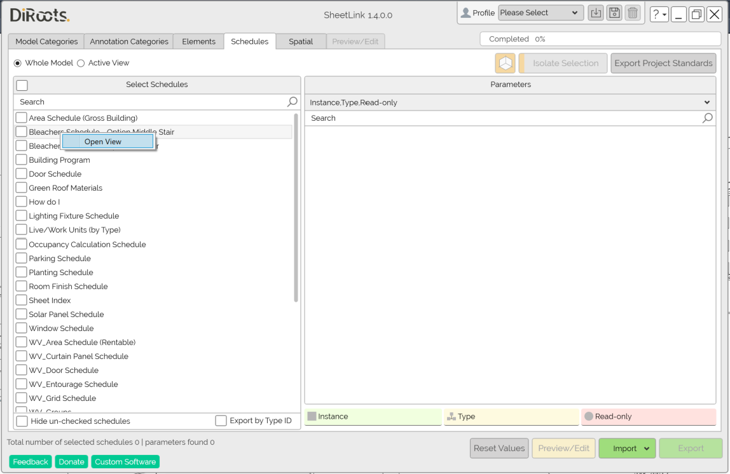The height and width of the screenshot is (474, 730).
Task: Click the Feedback link
Action: click(30, 461)
